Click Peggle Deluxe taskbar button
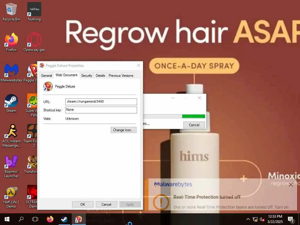Viewport: 300px width, 225px height. tap(79, 219)
